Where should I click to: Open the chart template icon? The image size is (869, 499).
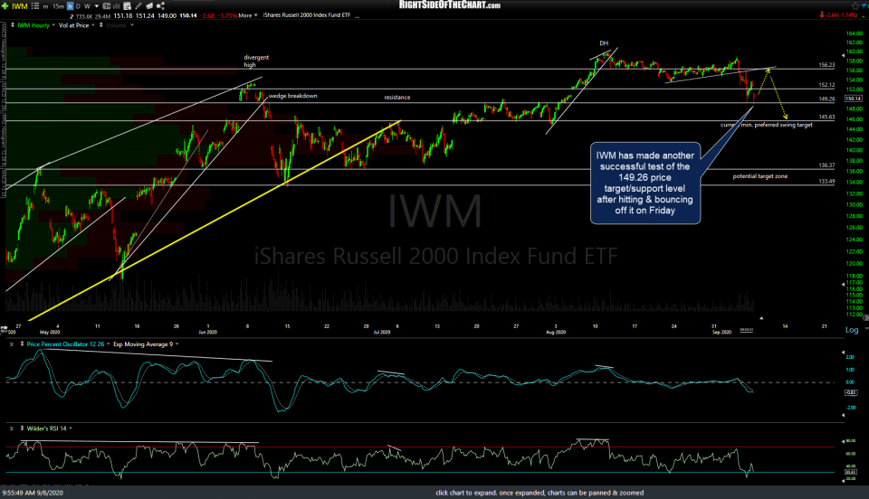pyautogui.click(x=127, y=6)
